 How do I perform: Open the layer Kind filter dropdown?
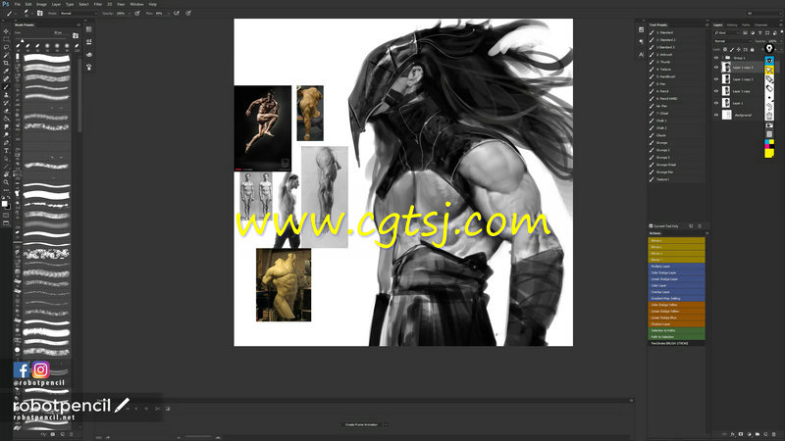pos(726,33)
